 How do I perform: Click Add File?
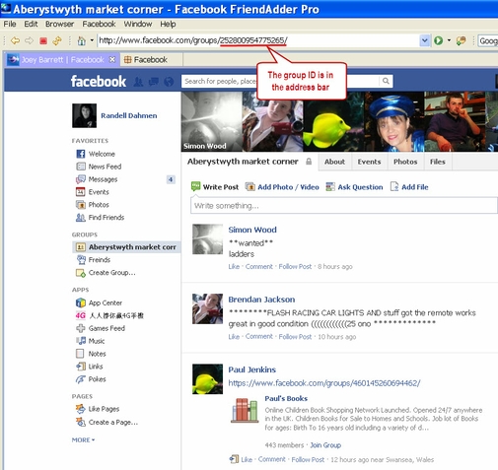(x=409, y=187)
